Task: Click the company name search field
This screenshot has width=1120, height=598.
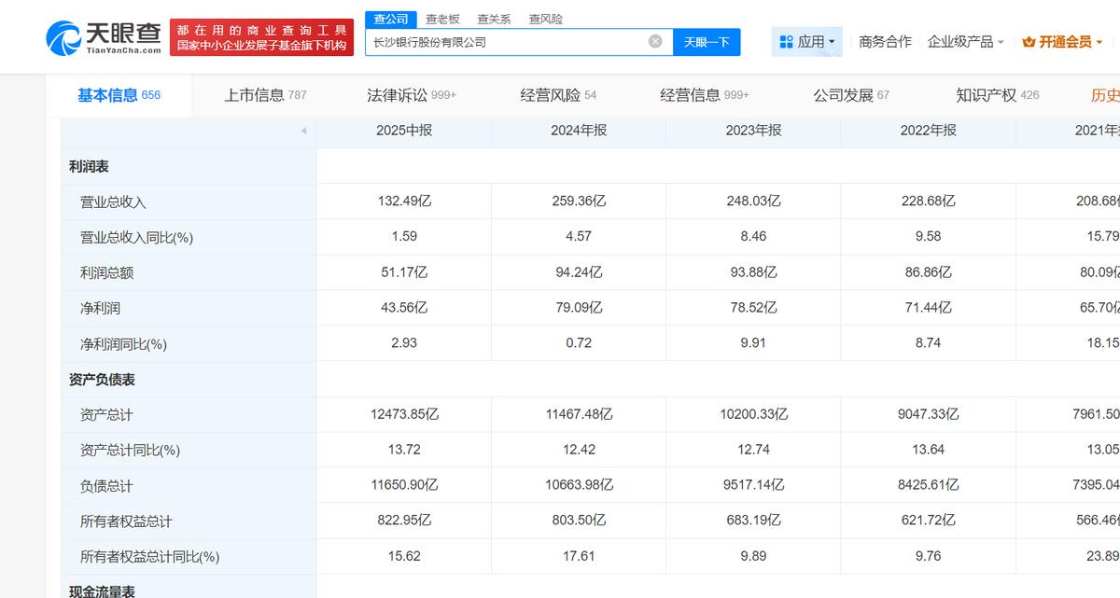Action: tap(504, 42)
